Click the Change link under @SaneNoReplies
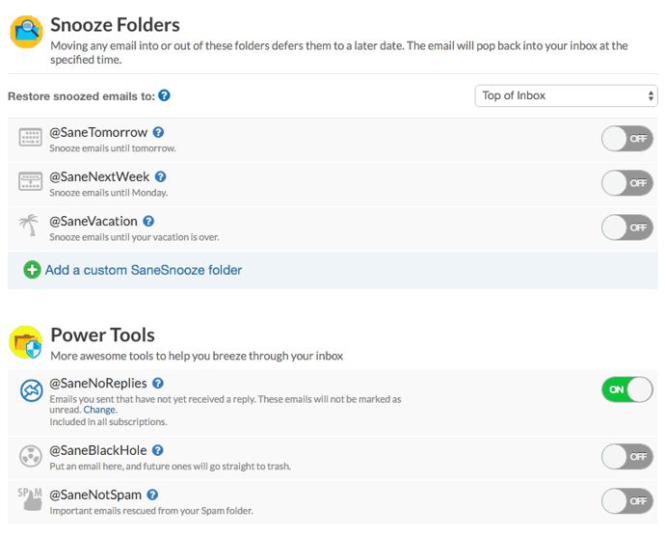 (99, 410)
